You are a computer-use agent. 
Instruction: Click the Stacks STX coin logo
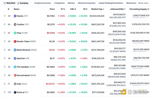15,16
